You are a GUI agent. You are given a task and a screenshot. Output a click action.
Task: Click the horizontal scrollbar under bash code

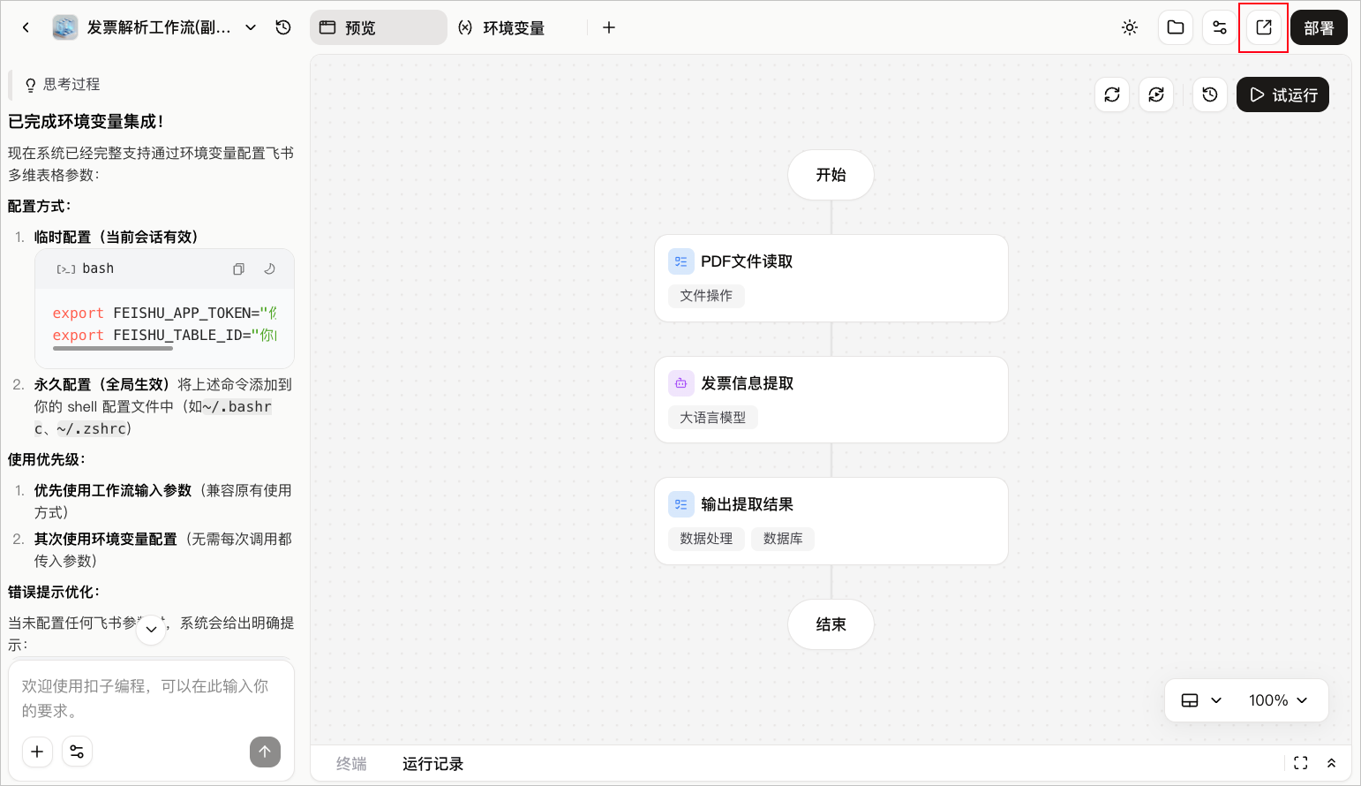(x=113, y=349)
